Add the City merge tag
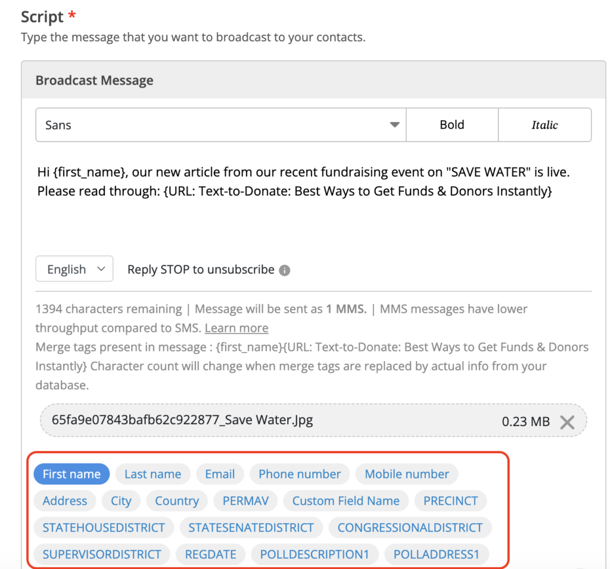610x569 pixels. tap(121, 501)
